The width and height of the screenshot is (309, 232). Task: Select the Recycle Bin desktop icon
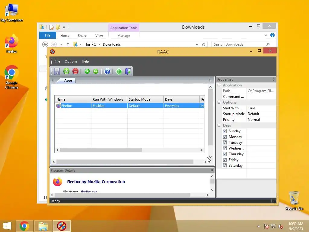294,201
